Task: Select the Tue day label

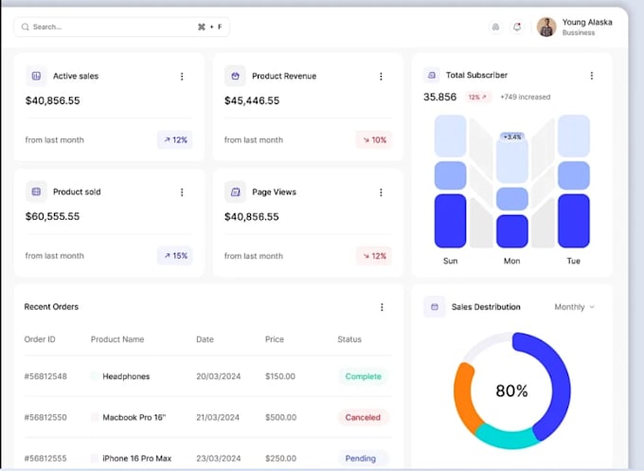Action: 573,261
